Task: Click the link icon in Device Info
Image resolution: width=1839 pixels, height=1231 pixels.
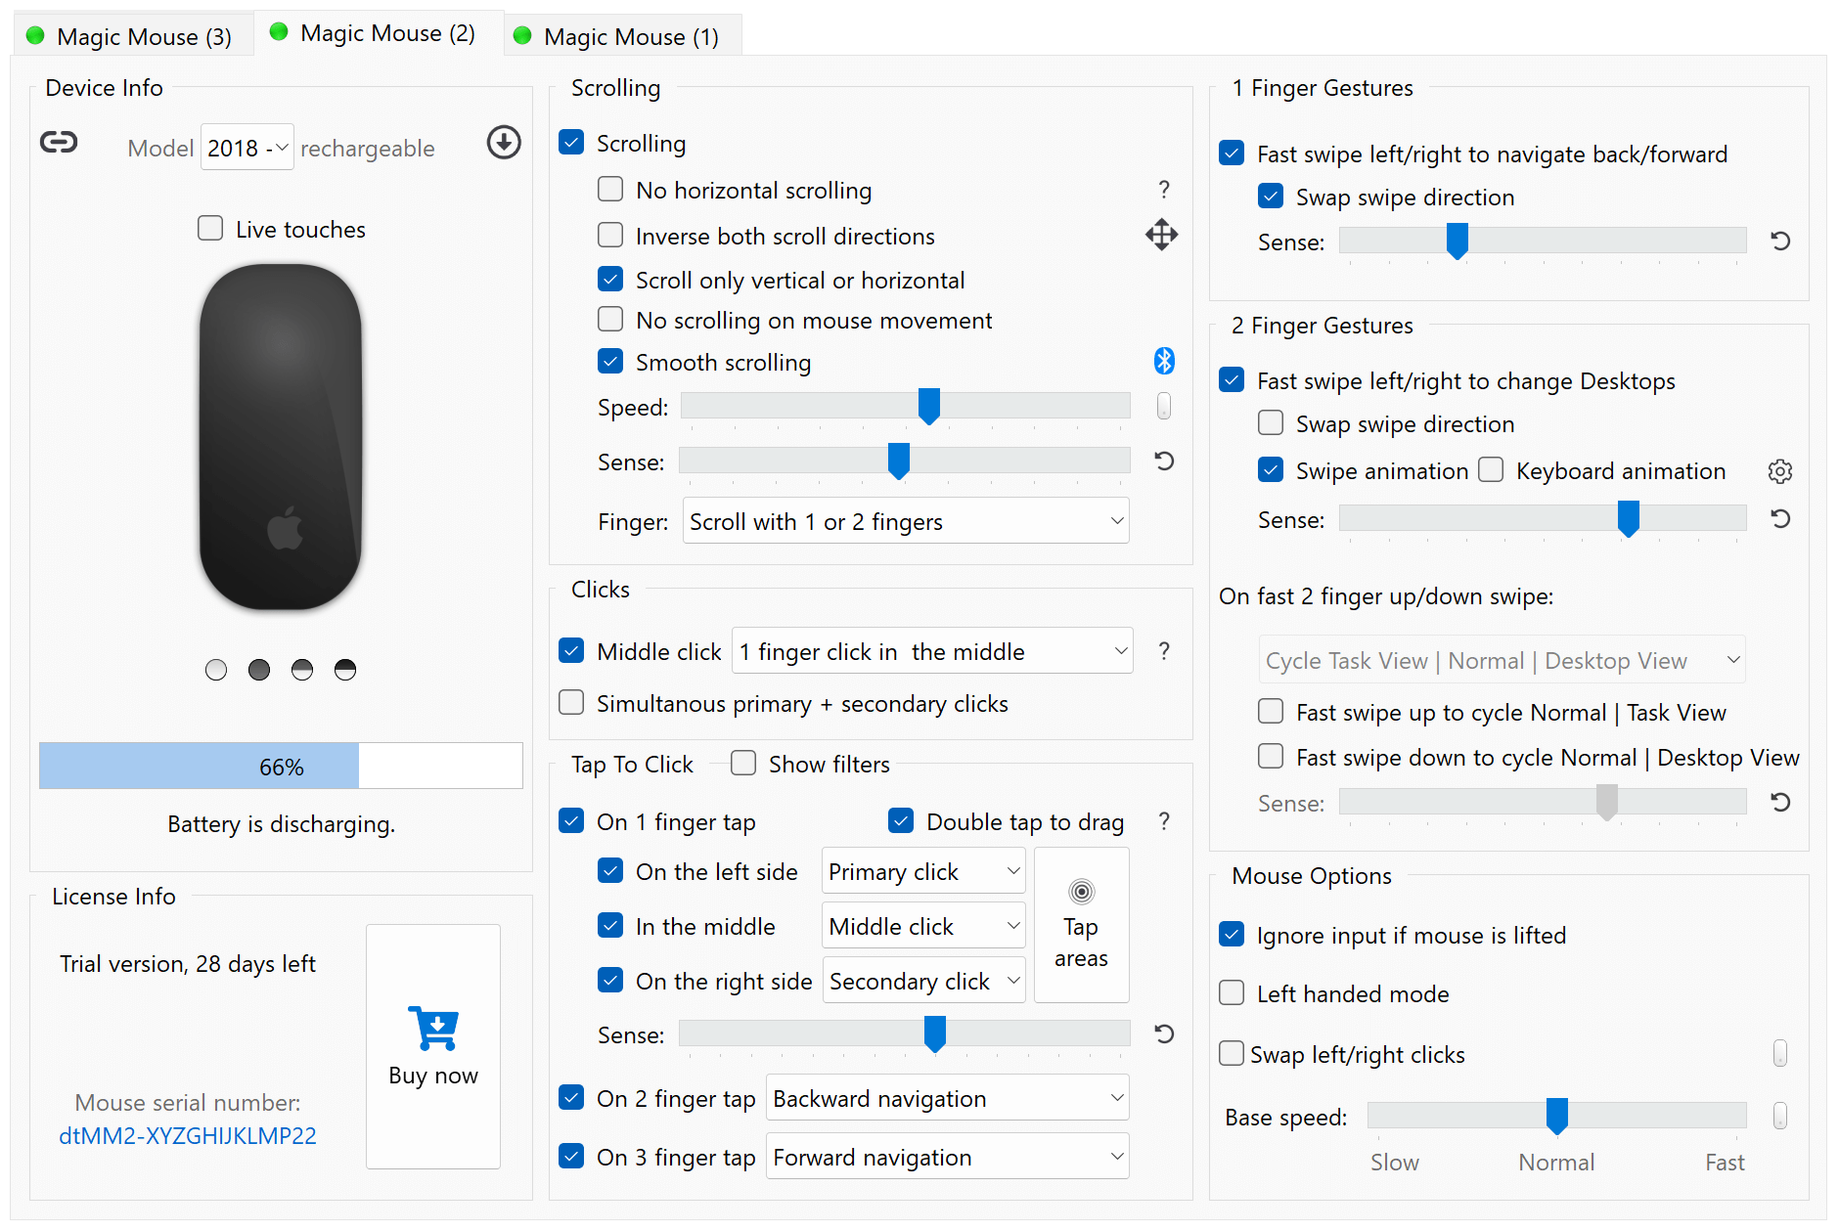Action: [59, 142]
